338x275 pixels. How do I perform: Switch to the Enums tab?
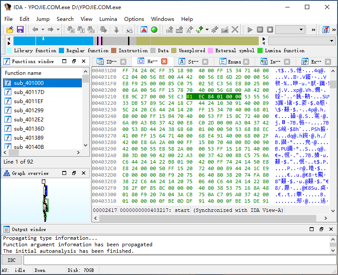point(234,62)
